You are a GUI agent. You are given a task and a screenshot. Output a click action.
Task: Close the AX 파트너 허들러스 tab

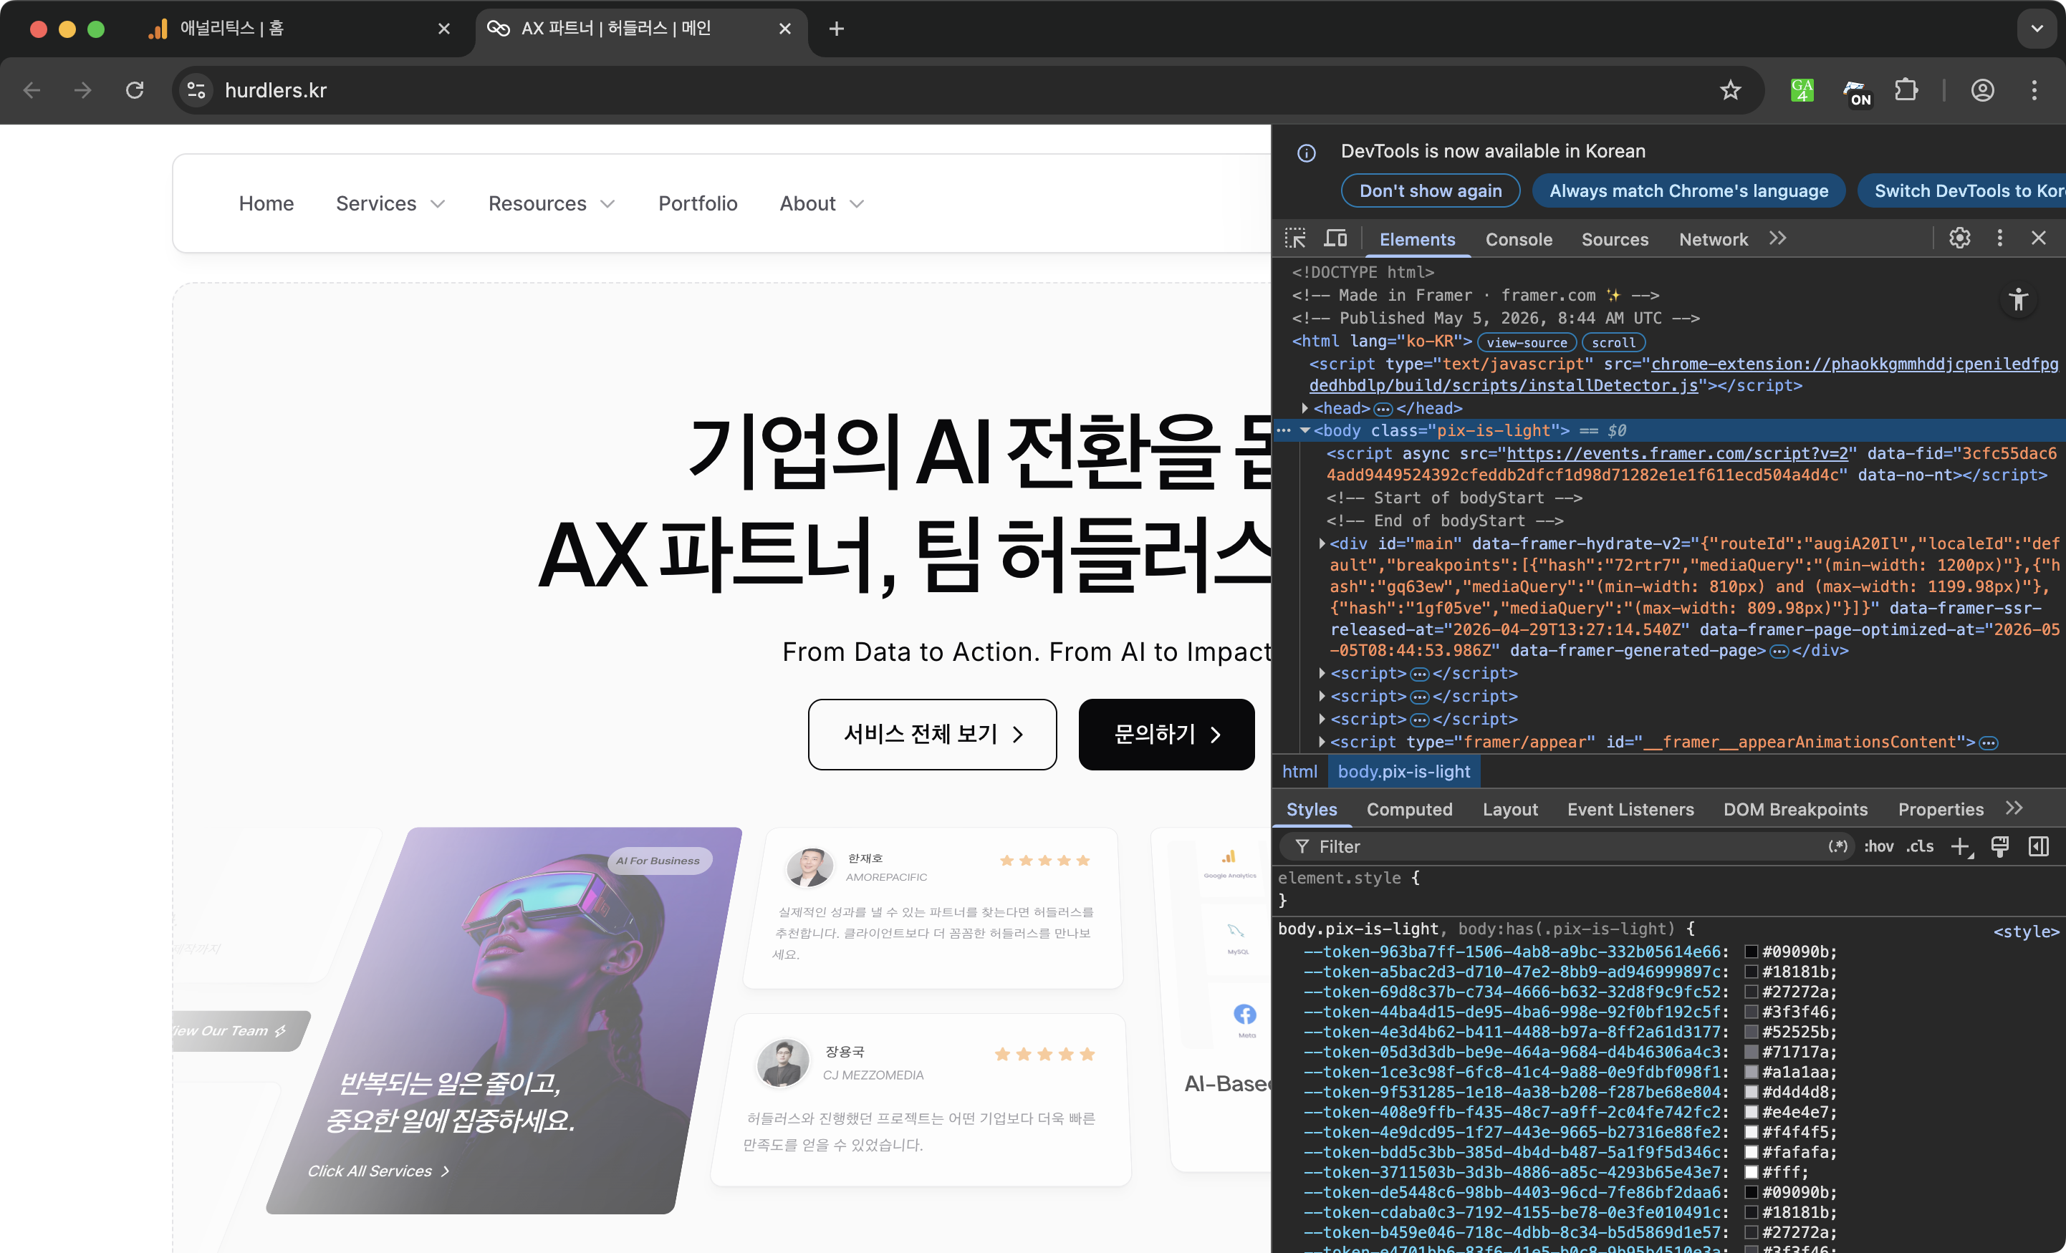tap(785, 29)
